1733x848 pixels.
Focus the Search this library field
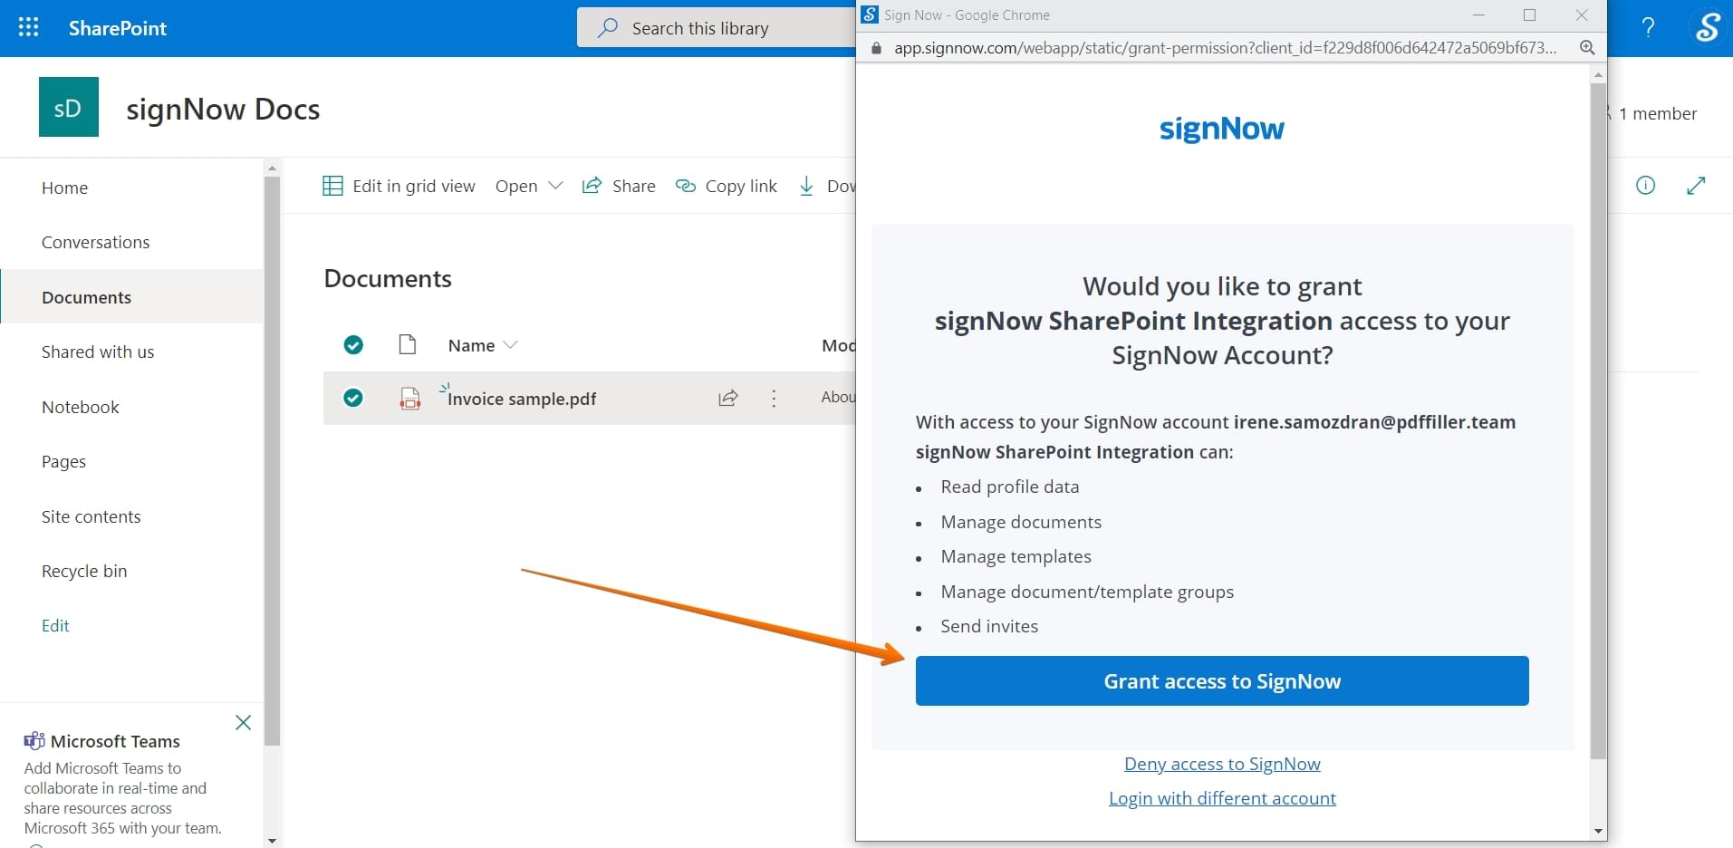tap(716, 28)
